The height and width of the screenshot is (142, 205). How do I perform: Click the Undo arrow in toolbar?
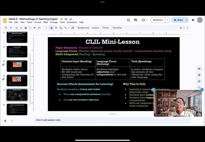pos(16,28)
